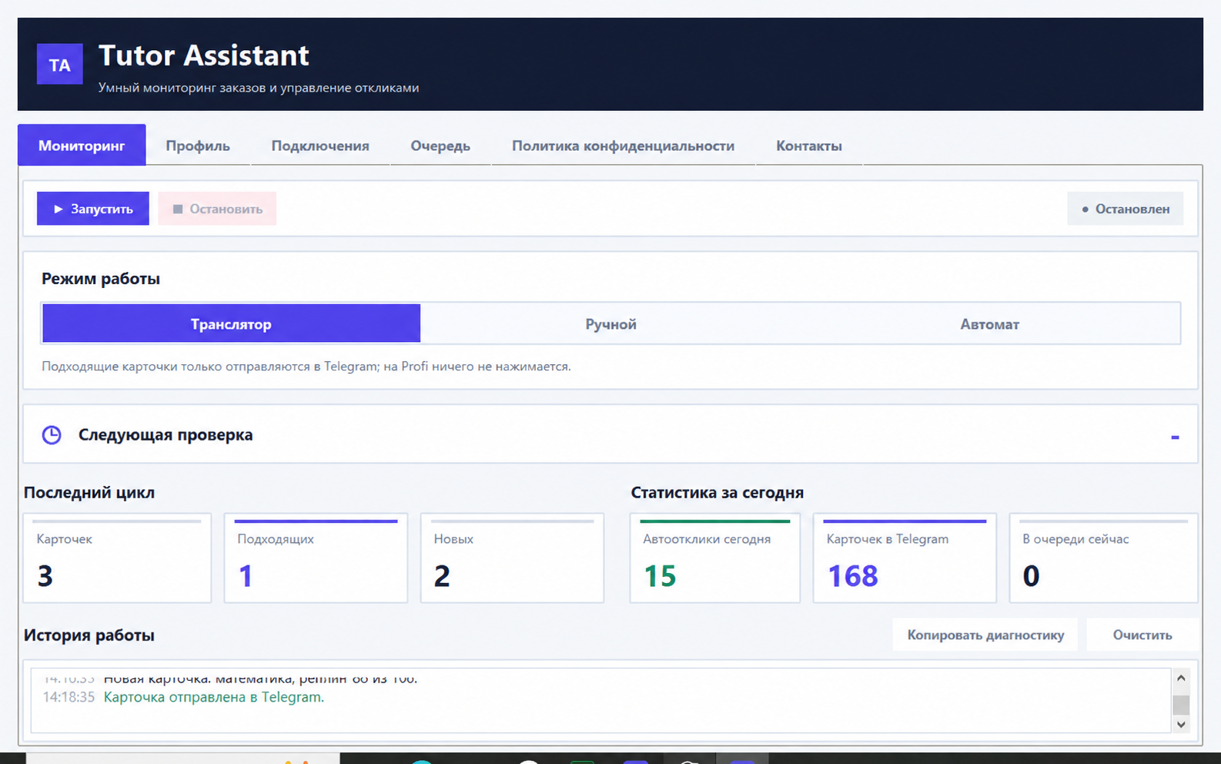Open the Мониторинг tab
The width and height of the screenshot is (1221, 764).
click(x=82, y=145)
